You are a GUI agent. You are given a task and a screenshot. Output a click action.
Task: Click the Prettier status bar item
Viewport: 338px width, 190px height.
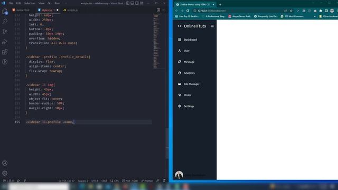(x=147, y=180)
